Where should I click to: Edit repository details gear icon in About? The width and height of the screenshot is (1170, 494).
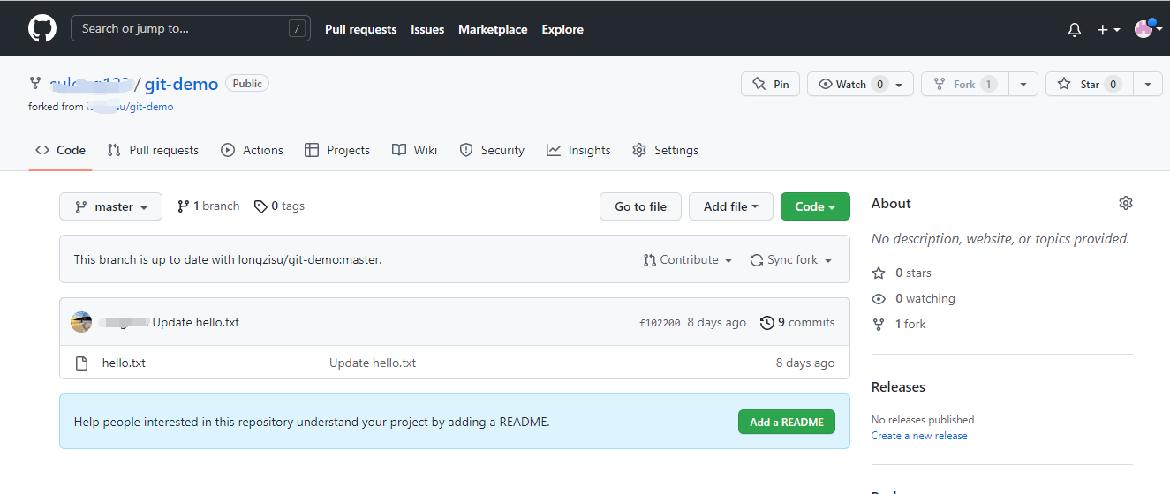[1125, 203]
